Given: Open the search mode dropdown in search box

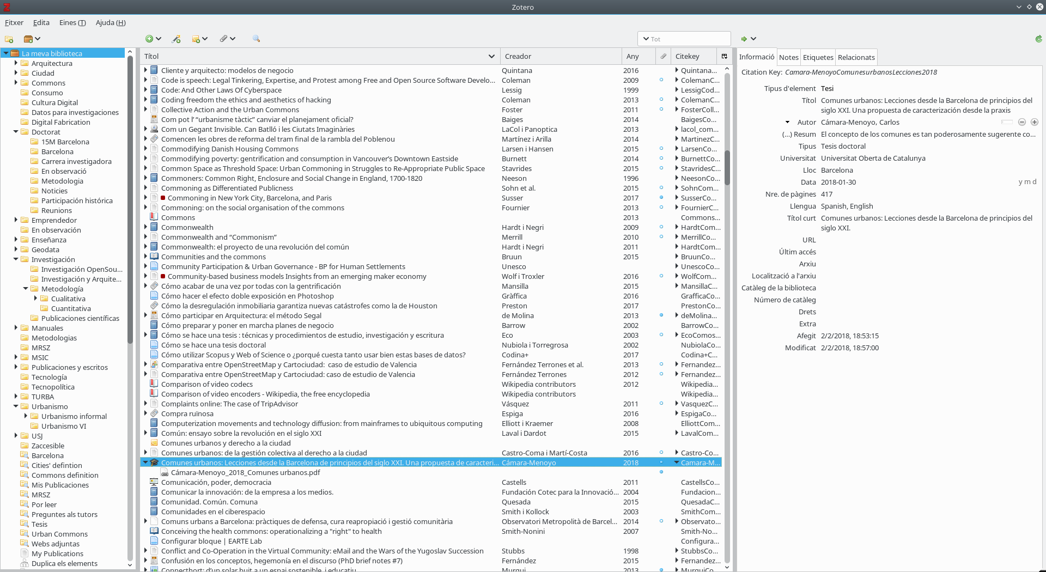Looking at the screenshot, I should click(x=646, y=39).
